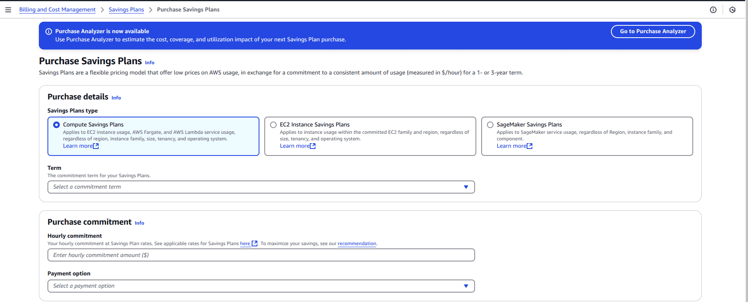
Task: Open Learn more under Compute Savings Plans
Action: [78, 146]
